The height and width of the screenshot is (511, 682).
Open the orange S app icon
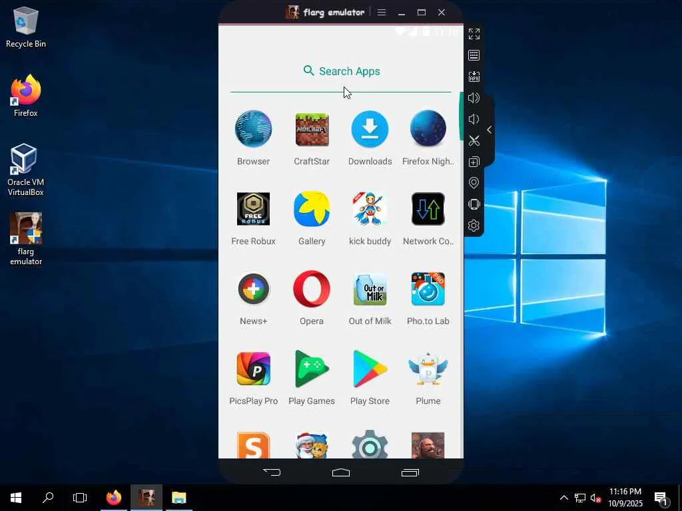[x=253, y=445]
